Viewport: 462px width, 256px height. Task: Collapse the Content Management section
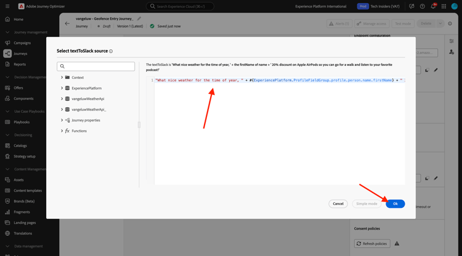[7, 169]
